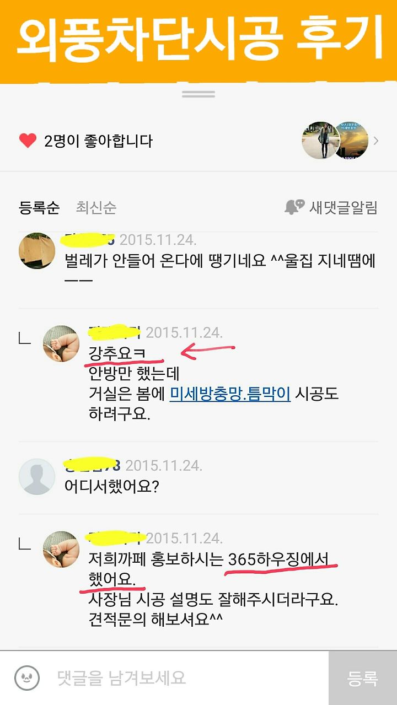Focus the 댓글을 남겨보세요 comment field
The width and height of the screenshot is (397, 705).
click(x=187, y=678)
